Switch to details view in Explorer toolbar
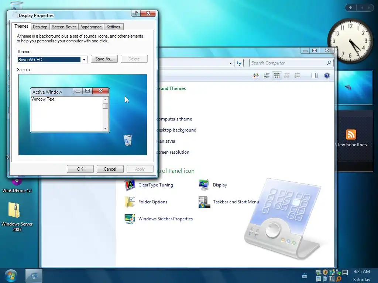Image resolution: width=378 pixels, height=283 pixels. pos(297,76)
